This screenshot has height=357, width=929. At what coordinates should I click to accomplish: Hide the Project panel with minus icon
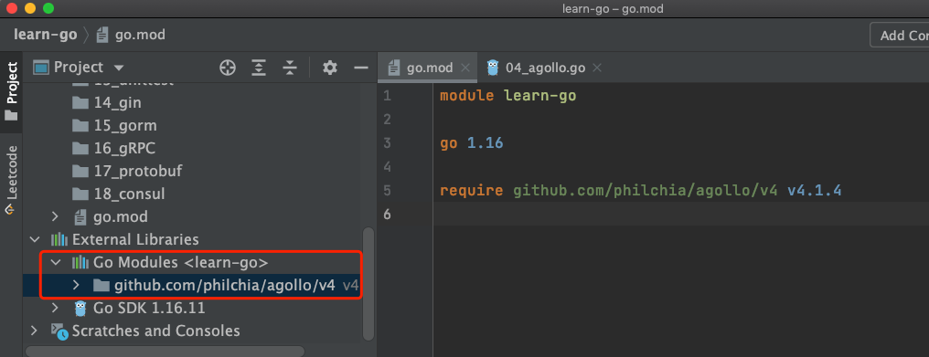(361, 68)
